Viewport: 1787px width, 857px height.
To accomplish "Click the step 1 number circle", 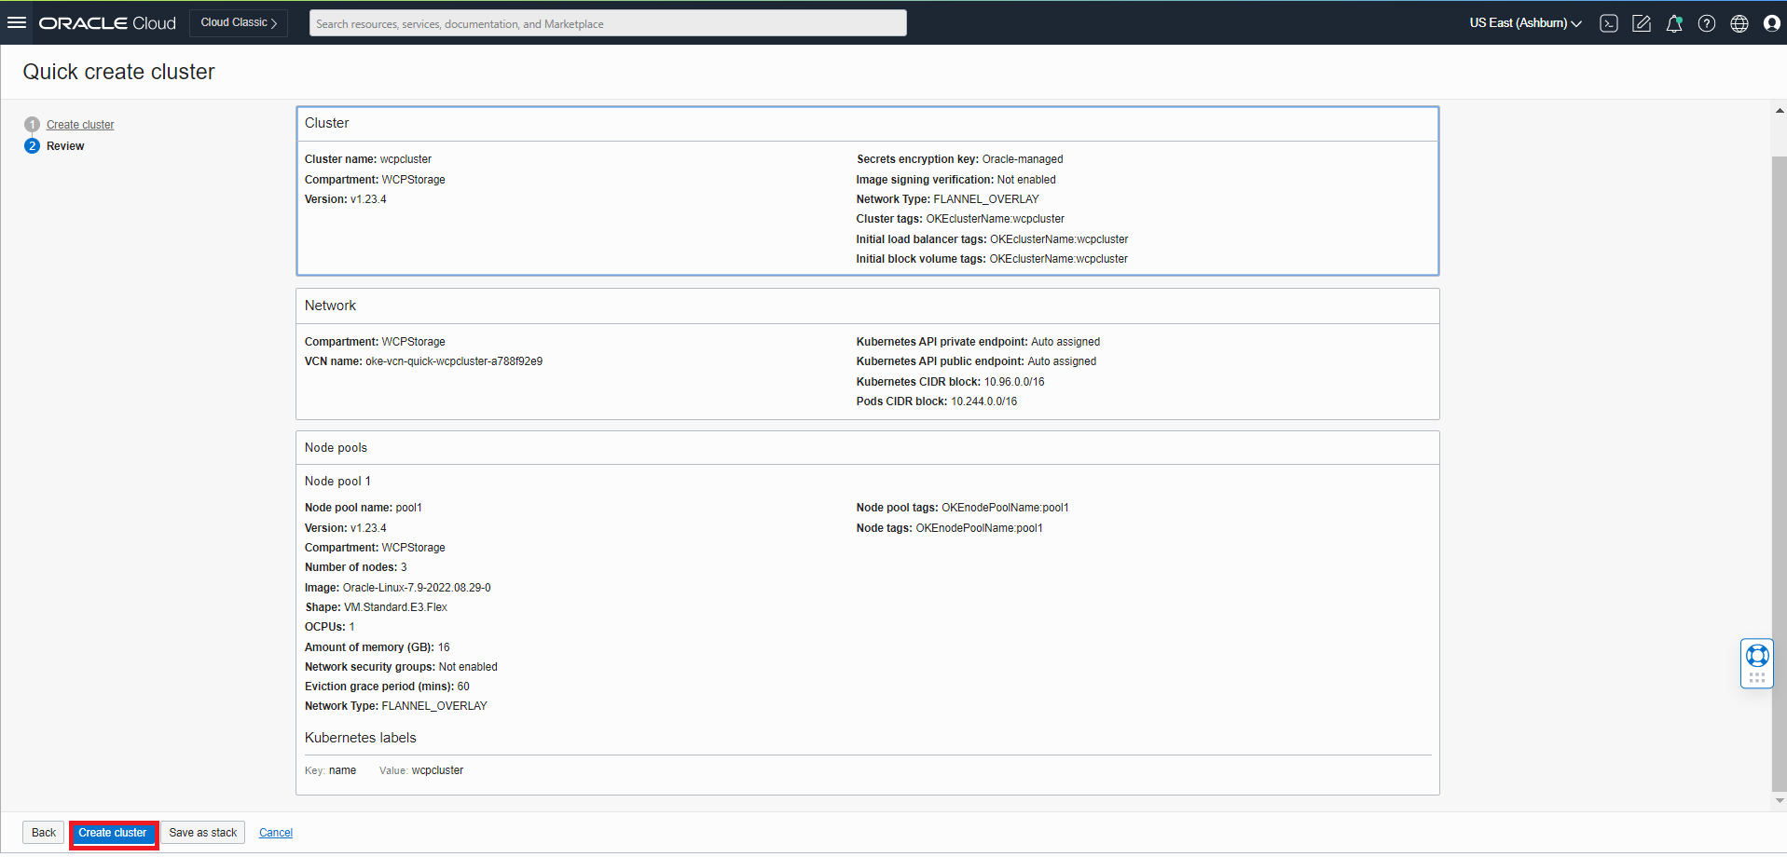I will 32,125.
